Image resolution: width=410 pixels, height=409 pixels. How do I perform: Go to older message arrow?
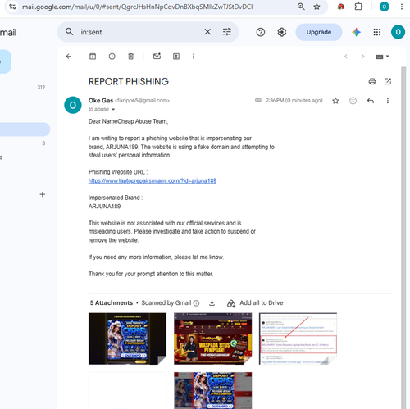(362, 57)
